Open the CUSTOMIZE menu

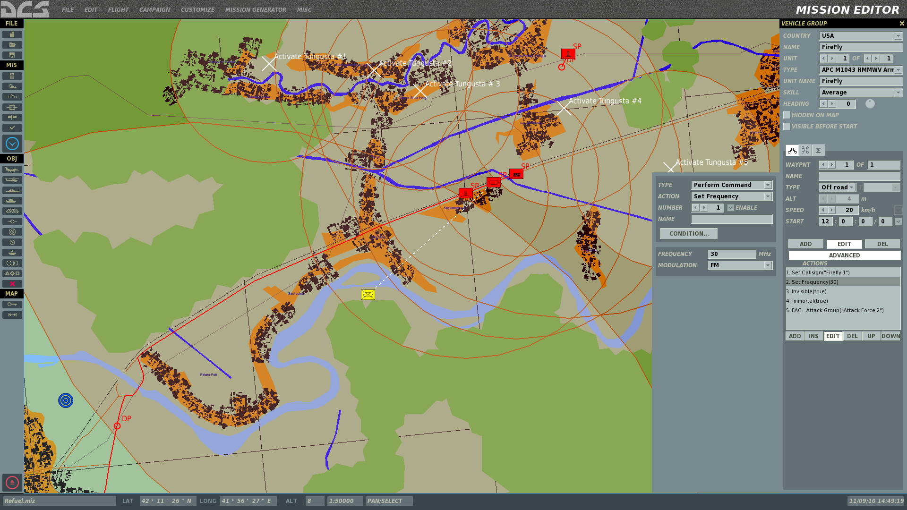[x=197, y=10]
